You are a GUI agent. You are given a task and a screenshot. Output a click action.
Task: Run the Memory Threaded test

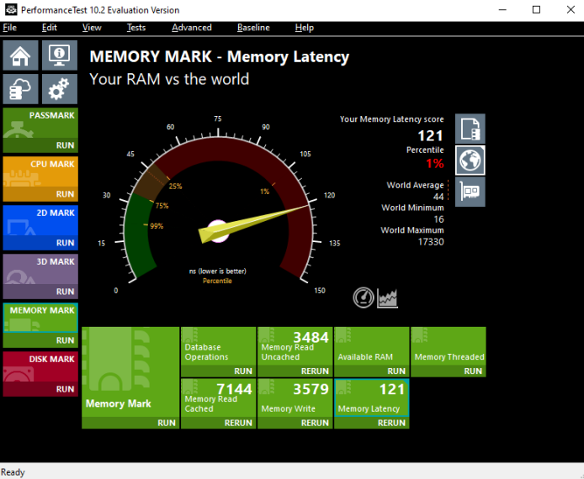(449, 371)
